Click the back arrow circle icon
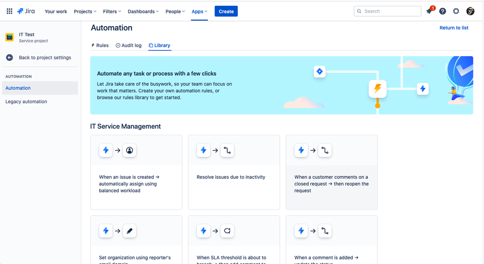The image size is (484, 264). coord(10,58)
